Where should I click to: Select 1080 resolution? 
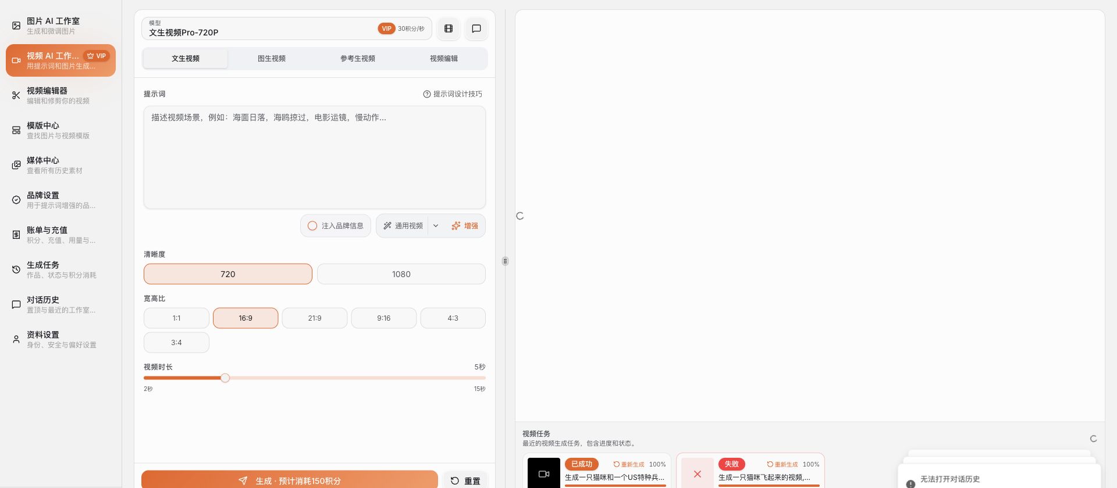coord(401,274)
